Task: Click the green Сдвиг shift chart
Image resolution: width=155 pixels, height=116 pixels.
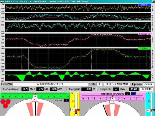Action: click(78, 76)
